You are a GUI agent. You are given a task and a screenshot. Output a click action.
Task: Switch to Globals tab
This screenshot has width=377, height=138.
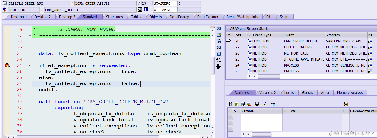point(307,92)
